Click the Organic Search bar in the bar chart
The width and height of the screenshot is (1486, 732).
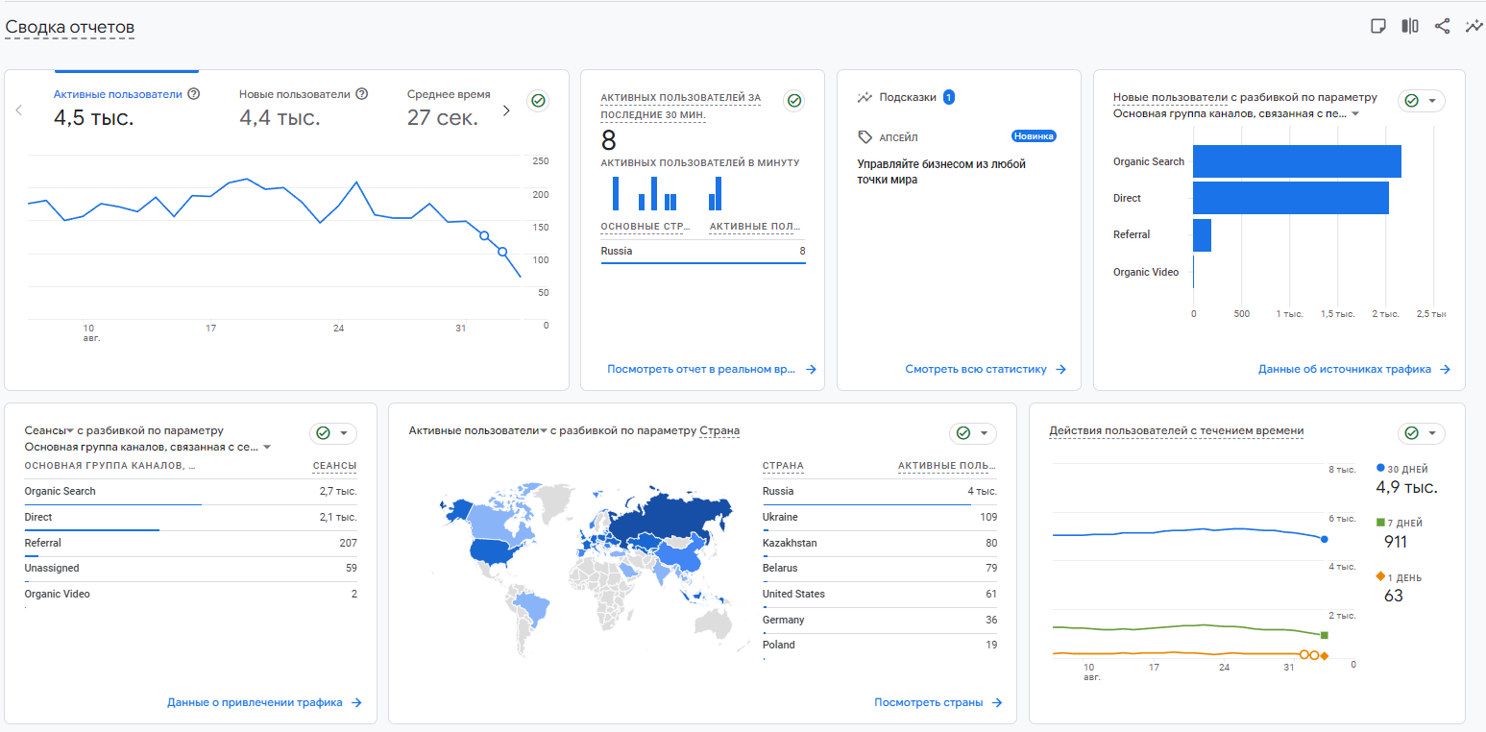coord(1297,161)
